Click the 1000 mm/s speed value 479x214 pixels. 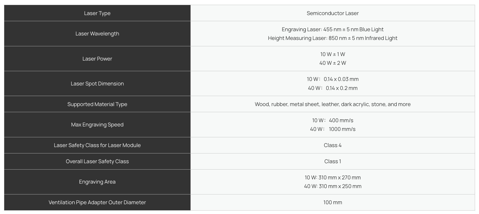point(342,129)
